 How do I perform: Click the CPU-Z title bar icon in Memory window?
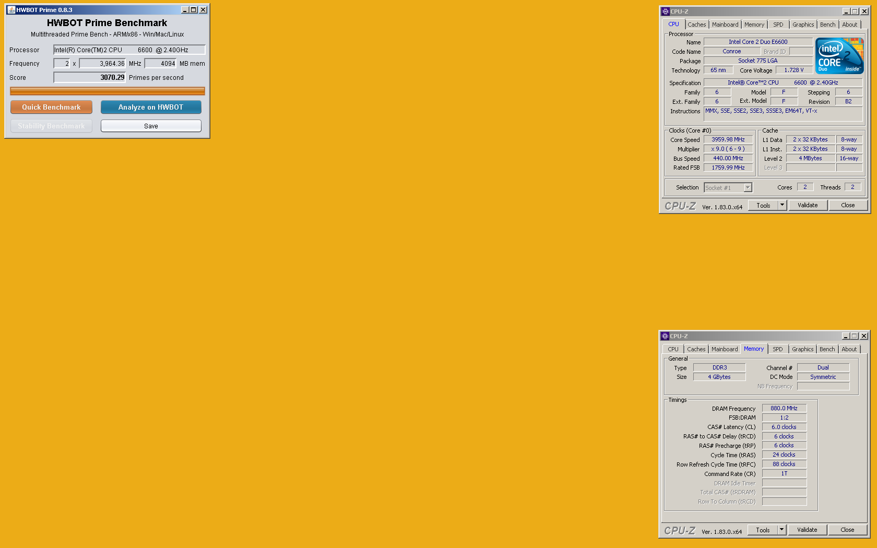coord(665,336)
